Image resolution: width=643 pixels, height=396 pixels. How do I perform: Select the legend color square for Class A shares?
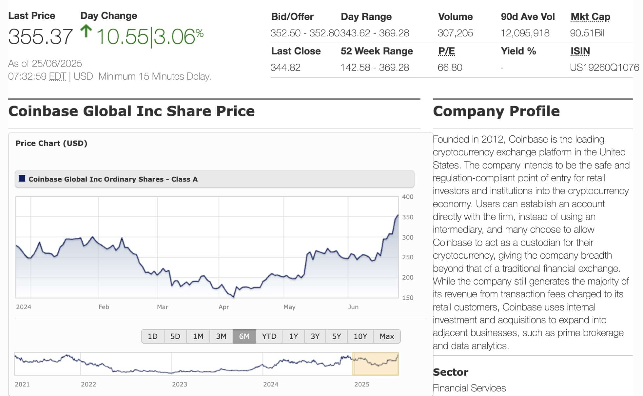click(23, 179)
